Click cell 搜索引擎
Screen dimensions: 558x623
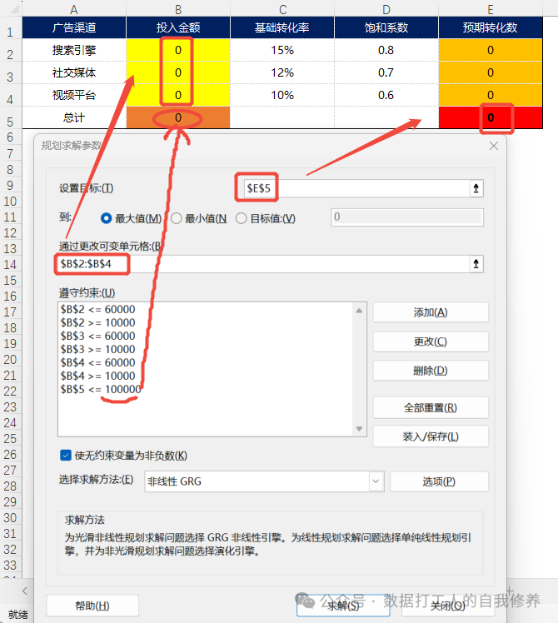pyautogui.click(x=74, y=50)
